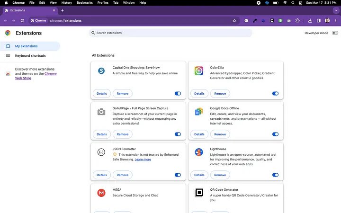Open Chrome's three-dot menu
This screenshot has width=341, height=213.
(336, 21)
